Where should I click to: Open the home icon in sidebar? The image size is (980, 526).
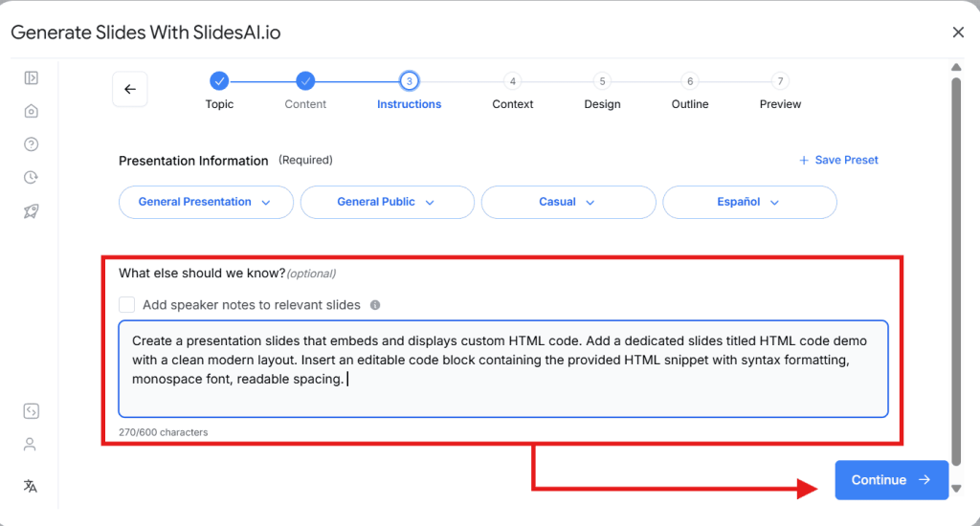pyautogui.click(x=31, y=111)
